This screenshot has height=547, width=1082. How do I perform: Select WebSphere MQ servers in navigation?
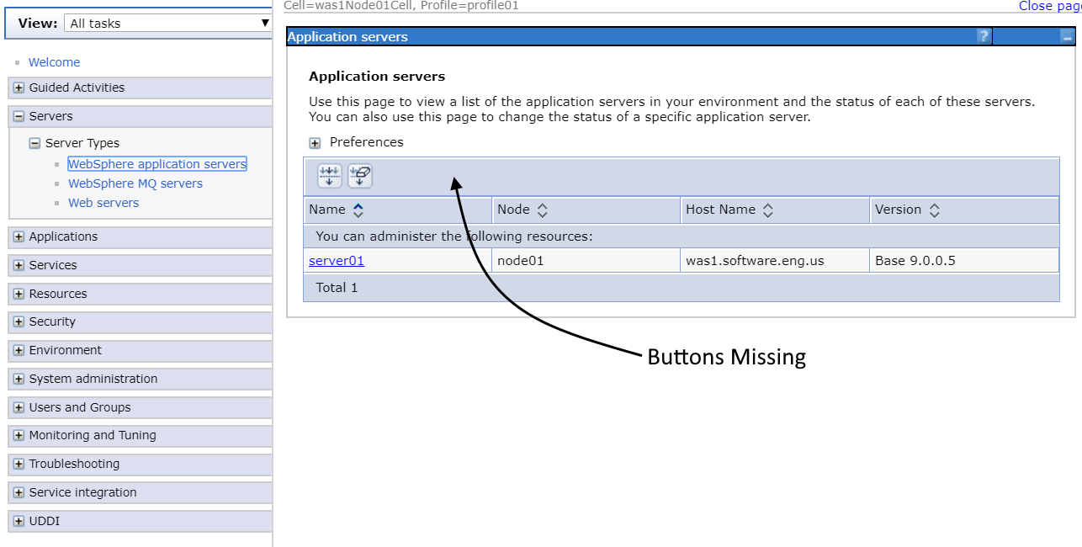pyautogui.click(x=135, y=183)
